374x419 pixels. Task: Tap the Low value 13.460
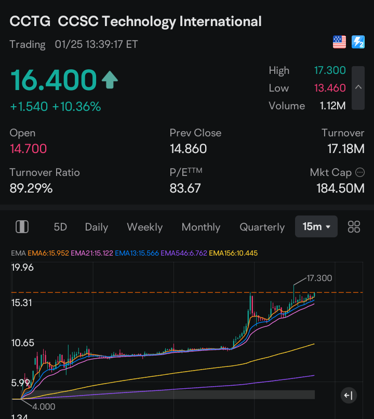pos(330,88)
